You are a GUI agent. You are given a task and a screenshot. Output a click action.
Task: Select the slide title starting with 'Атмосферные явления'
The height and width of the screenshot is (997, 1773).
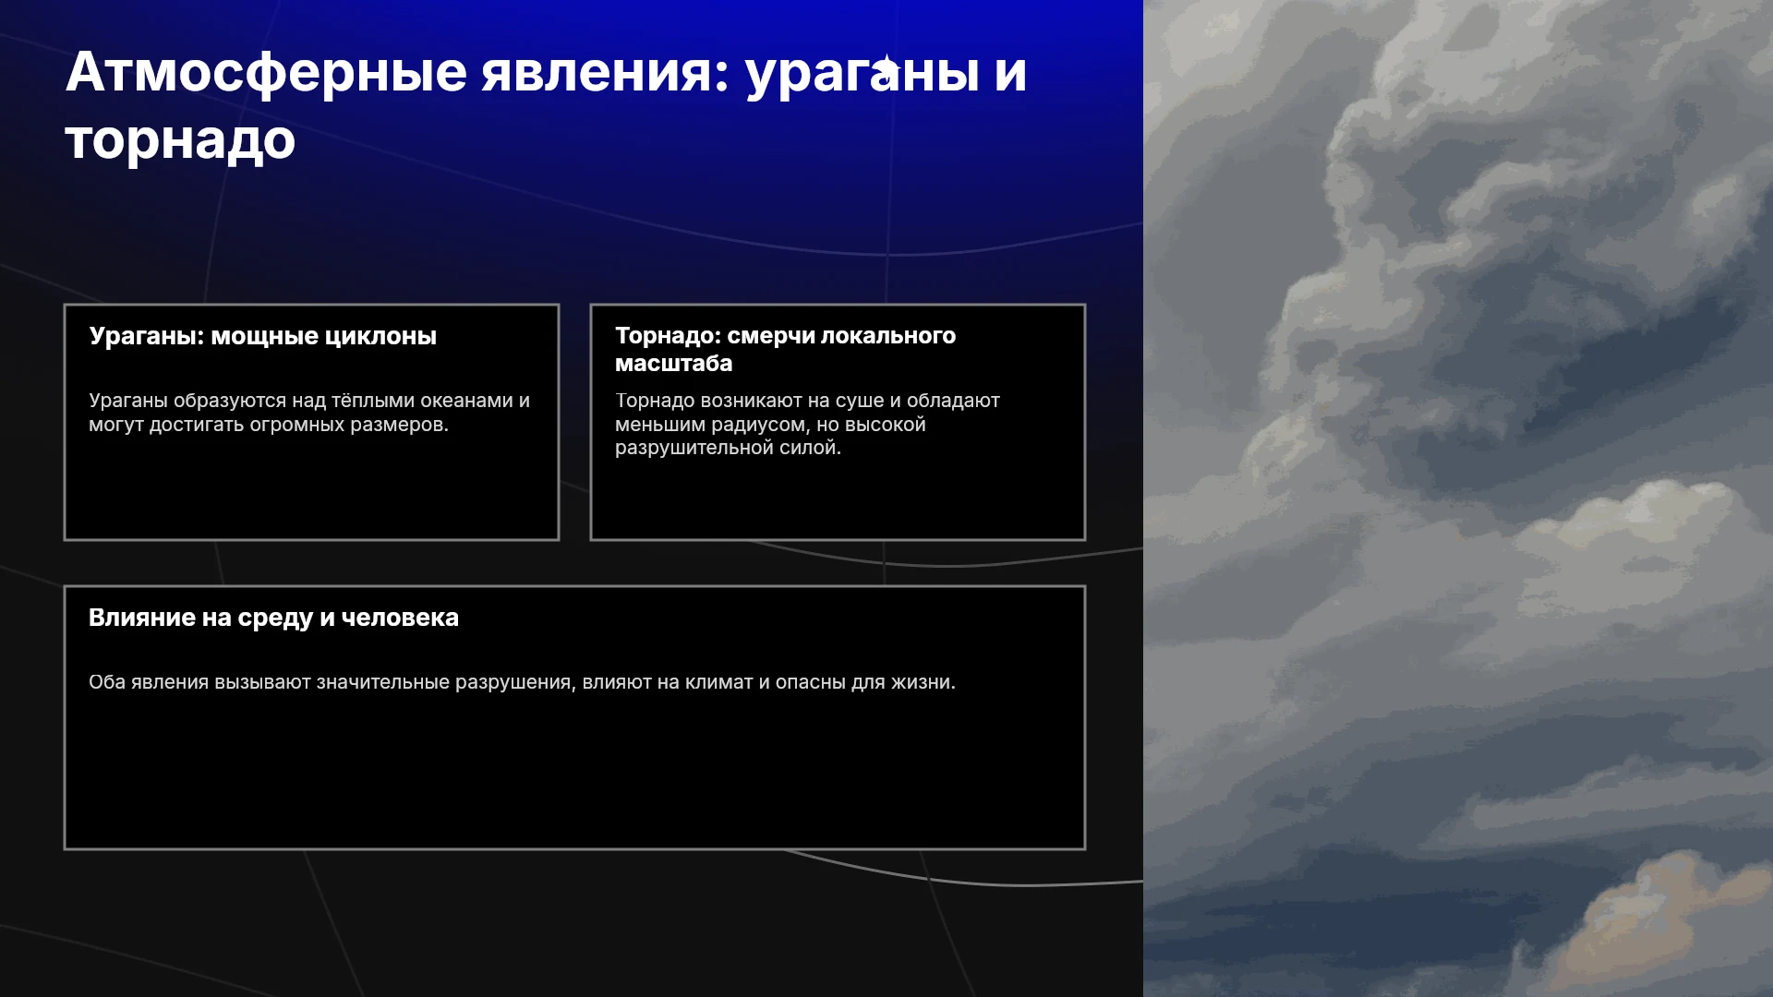[x=546, y=105]
